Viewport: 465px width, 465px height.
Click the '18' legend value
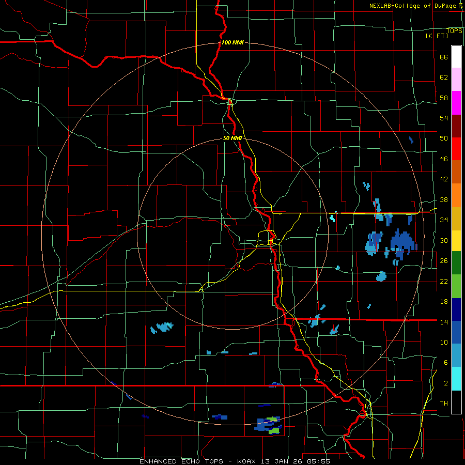click(x=444, y=302)
